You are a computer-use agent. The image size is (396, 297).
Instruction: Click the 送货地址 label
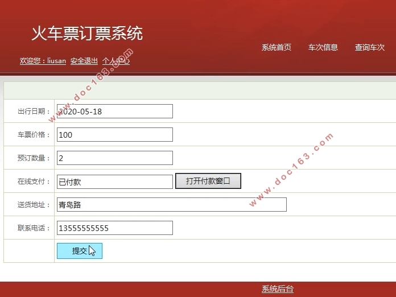click(34, 205)
